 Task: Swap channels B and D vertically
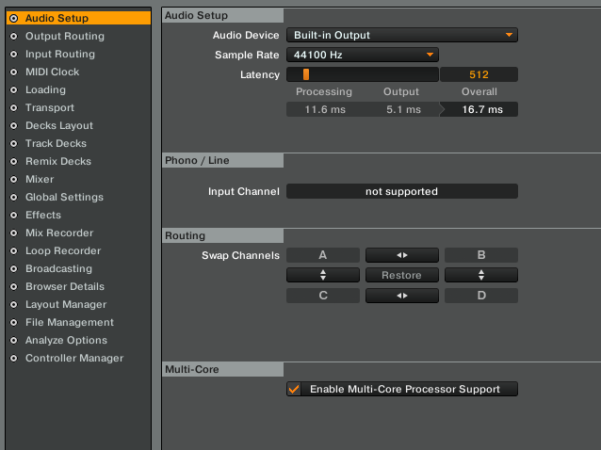(x=480, y=276)
